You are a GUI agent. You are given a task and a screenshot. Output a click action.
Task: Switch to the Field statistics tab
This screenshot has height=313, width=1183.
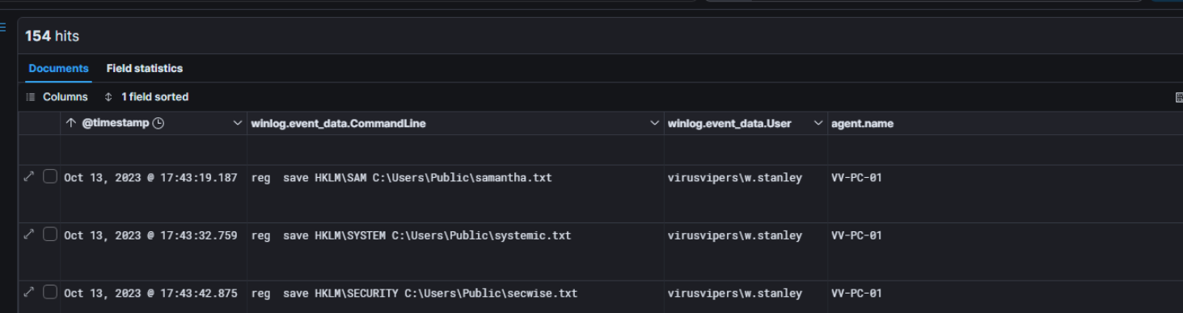(x=145, y=69)
